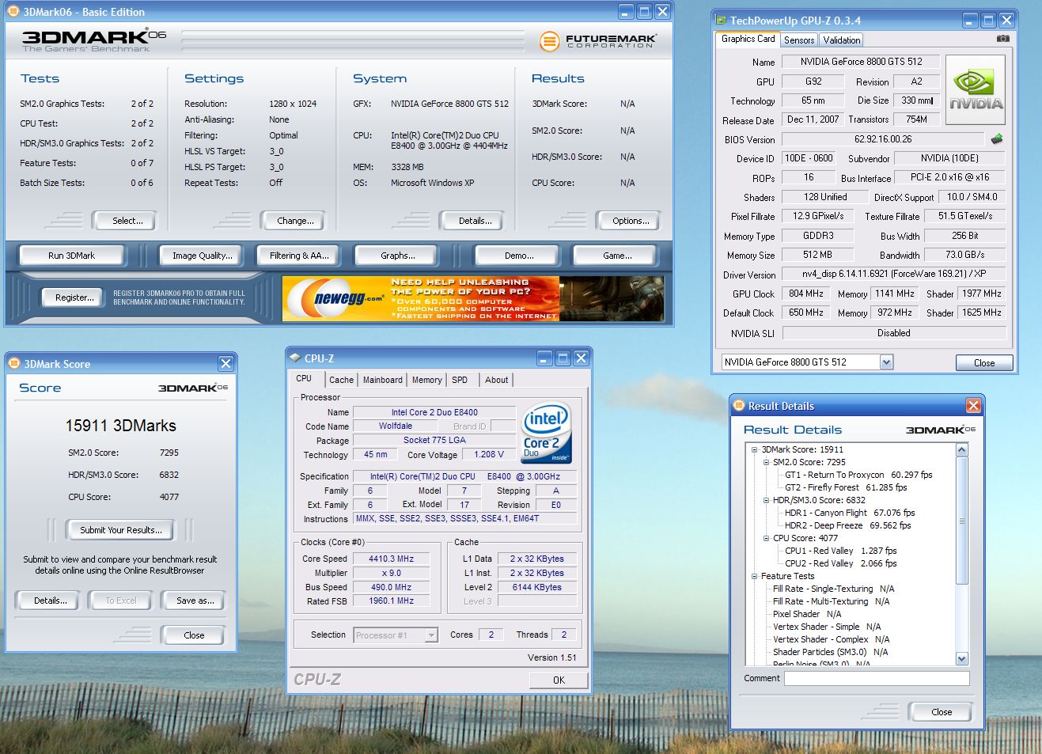The image size is (1042, 754).
Task: Click the Graphs button
Action: click(397, 256)
